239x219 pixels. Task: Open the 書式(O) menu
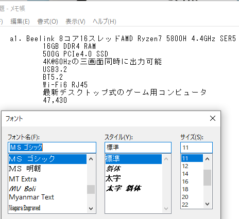47,22
